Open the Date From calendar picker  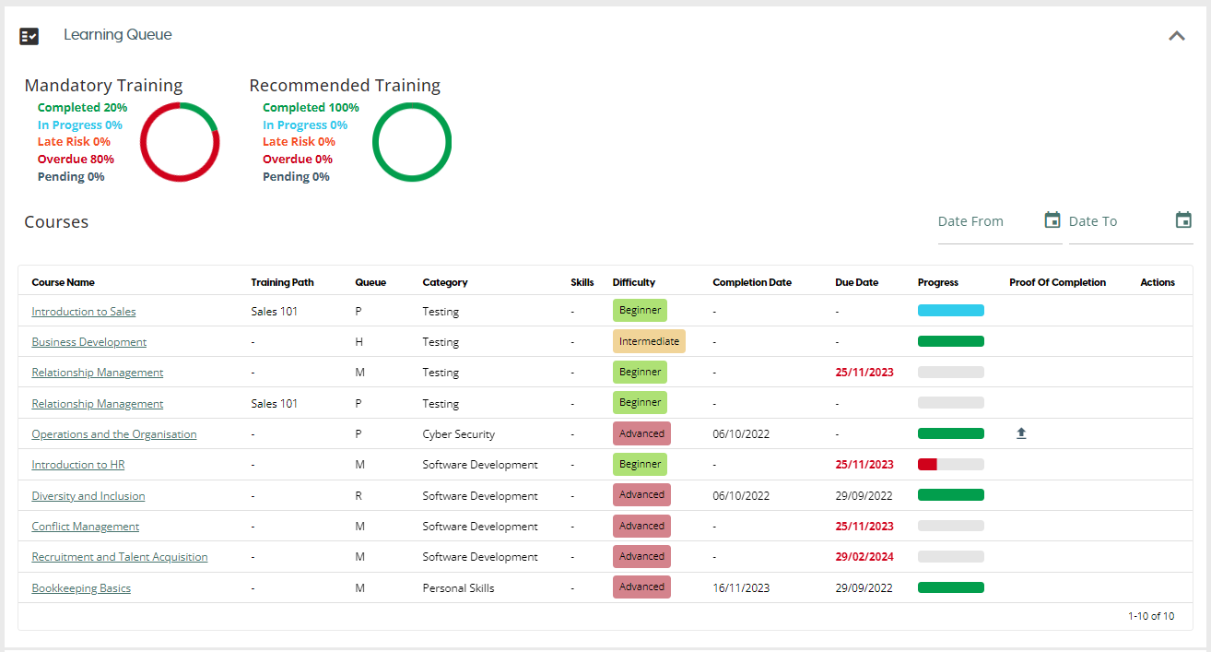[1052, 220]
